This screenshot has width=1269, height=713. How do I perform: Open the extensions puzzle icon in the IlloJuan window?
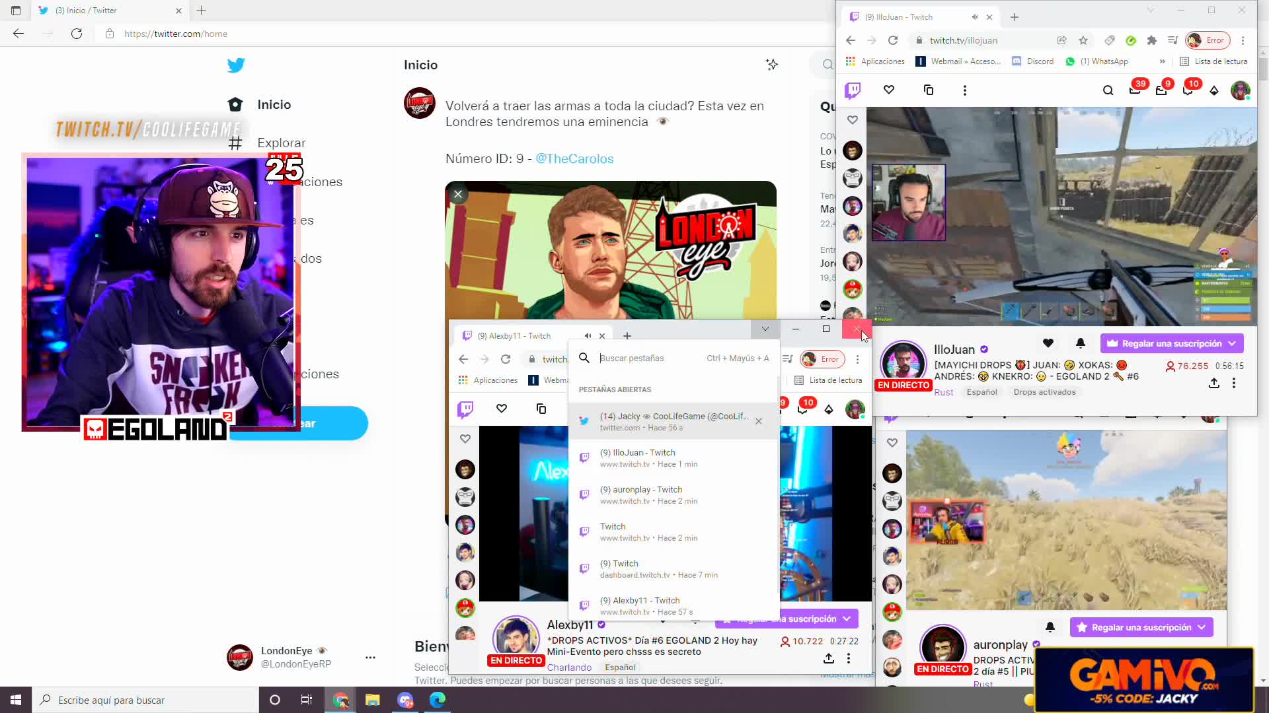pos(1152,40)
